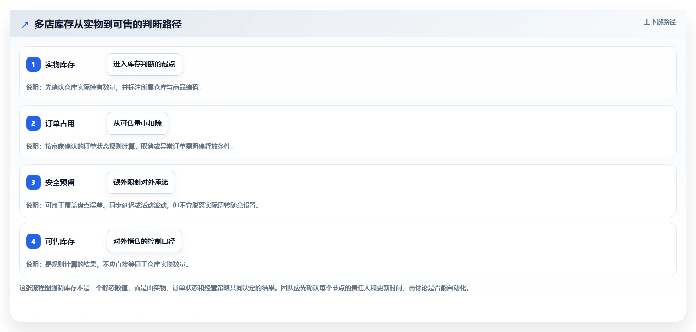Select the 对外销售的控制口径 tag

coord(144,241)
